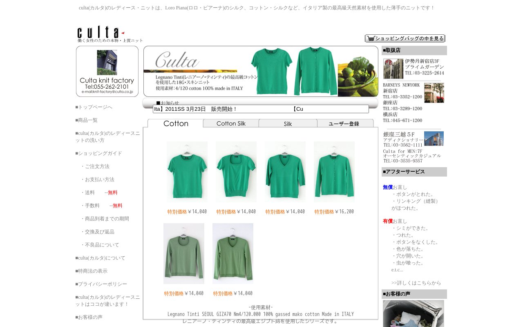This screenshot has height=327, width=523.
Task: Click the culta logo at top left
Action: pos(110,34)
